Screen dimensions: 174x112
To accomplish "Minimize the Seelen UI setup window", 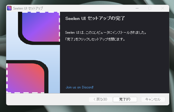I will click(x=137, y=8).
